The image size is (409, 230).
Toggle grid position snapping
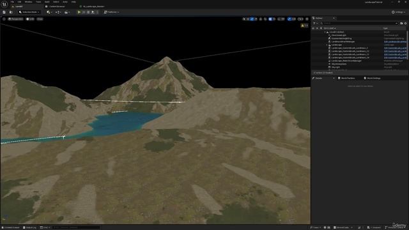(270, 19)
